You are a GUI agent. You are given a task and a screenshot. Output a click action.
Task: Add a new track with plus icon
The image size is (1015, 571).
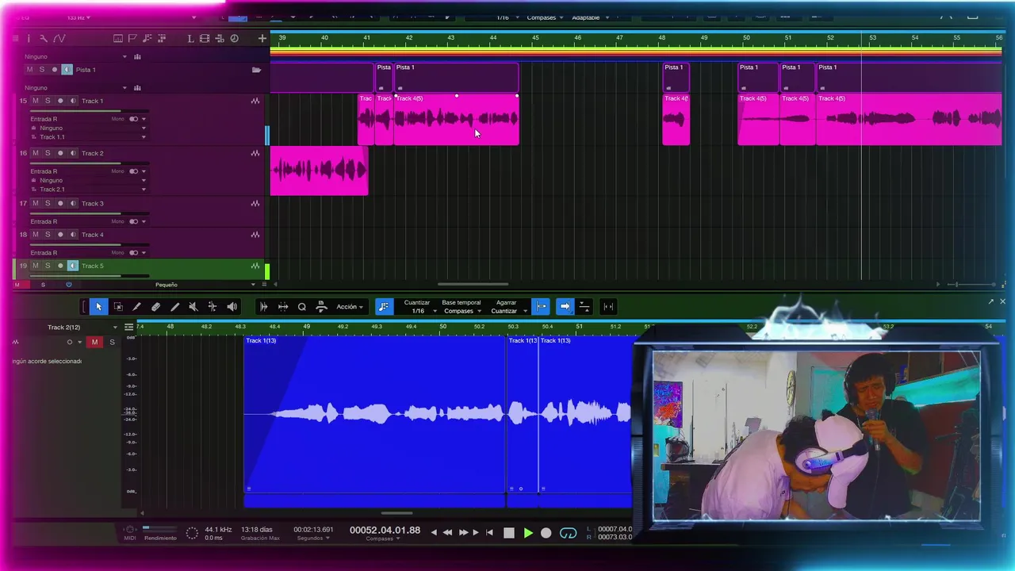click(262, 38)
